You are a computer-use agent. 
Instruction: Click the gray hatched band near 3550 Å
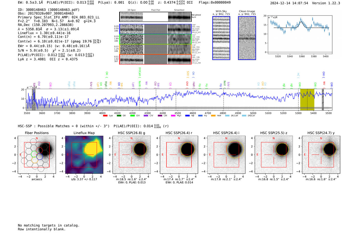(33, 100)
